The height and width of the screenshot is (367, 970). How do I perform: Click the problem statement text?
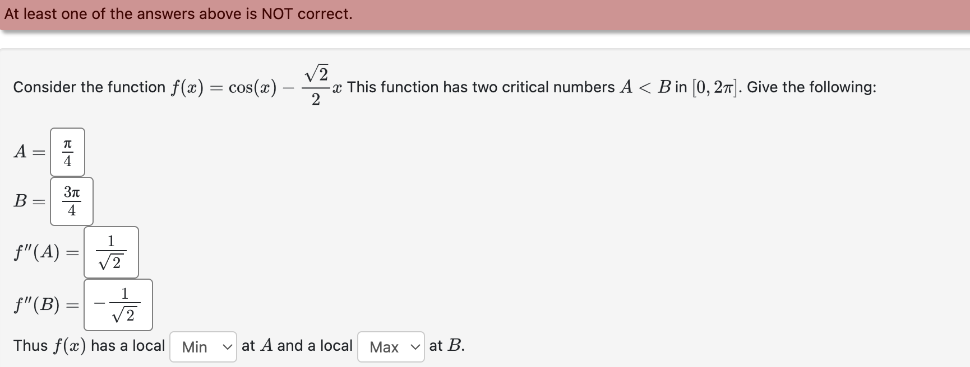click(392, 87)
